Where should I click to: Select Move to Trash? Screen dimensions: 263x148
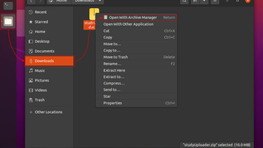point(136,57)
